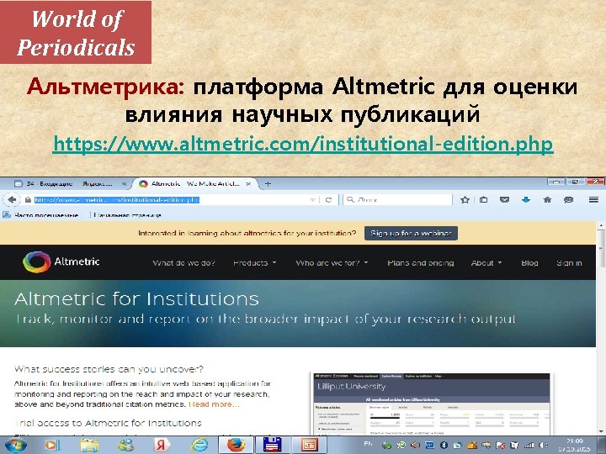Open the network signal tray icon
Image resolution: width=606 pixels, height=454 pixels.
(529, 445)
